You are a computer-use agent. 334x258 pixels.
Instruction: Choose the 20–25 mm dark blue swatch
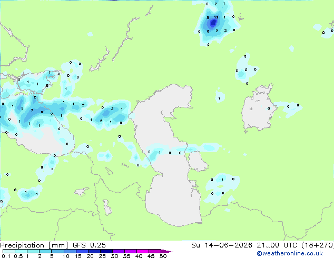point(94,251)
